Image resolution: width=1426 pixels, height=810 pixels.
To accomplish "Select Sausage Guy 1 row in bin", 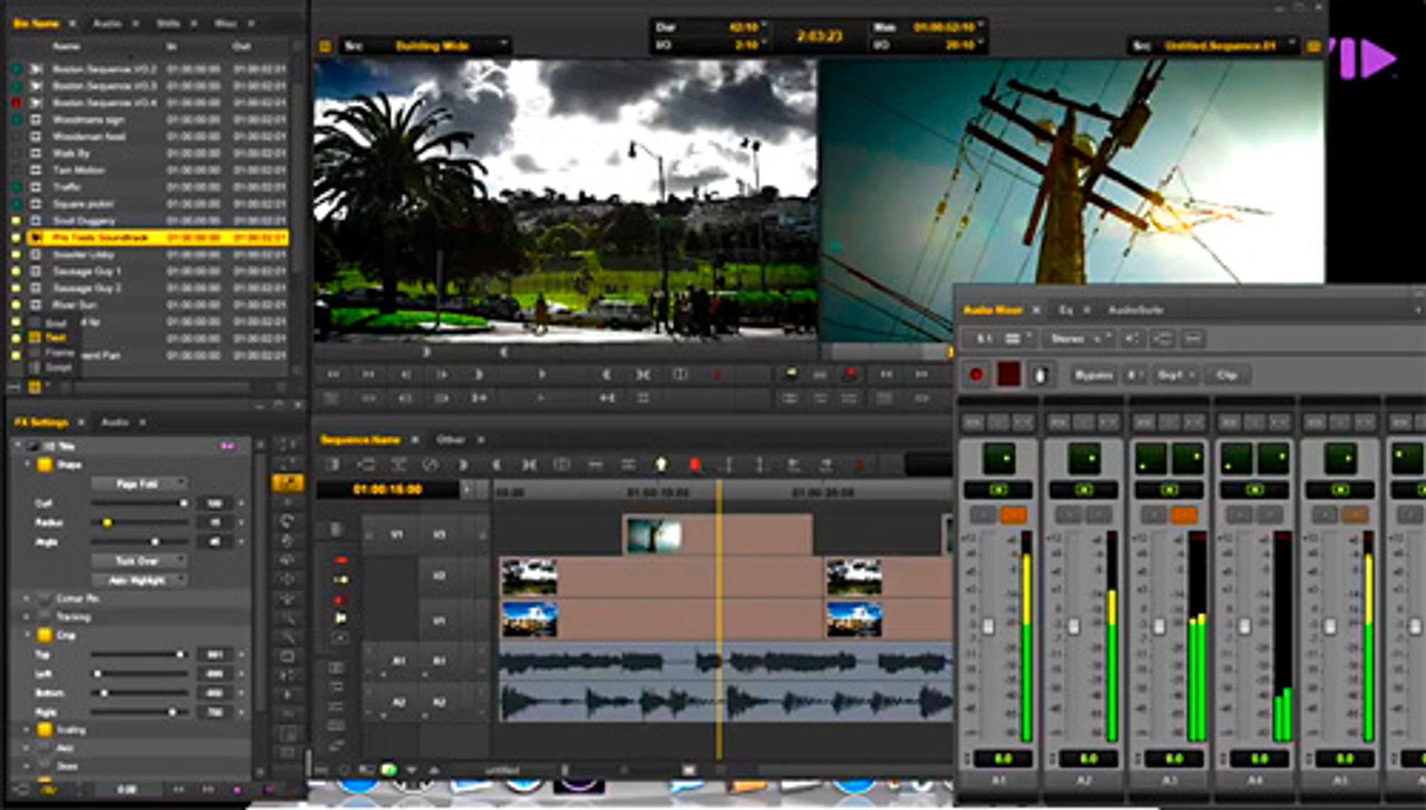I will 157,272.
